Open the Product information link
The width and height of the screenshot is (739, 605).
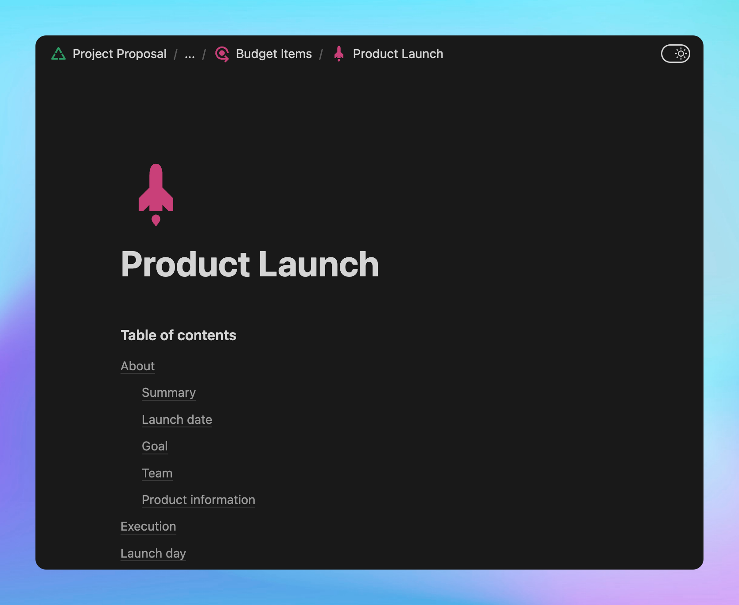(x=198, y=500)
